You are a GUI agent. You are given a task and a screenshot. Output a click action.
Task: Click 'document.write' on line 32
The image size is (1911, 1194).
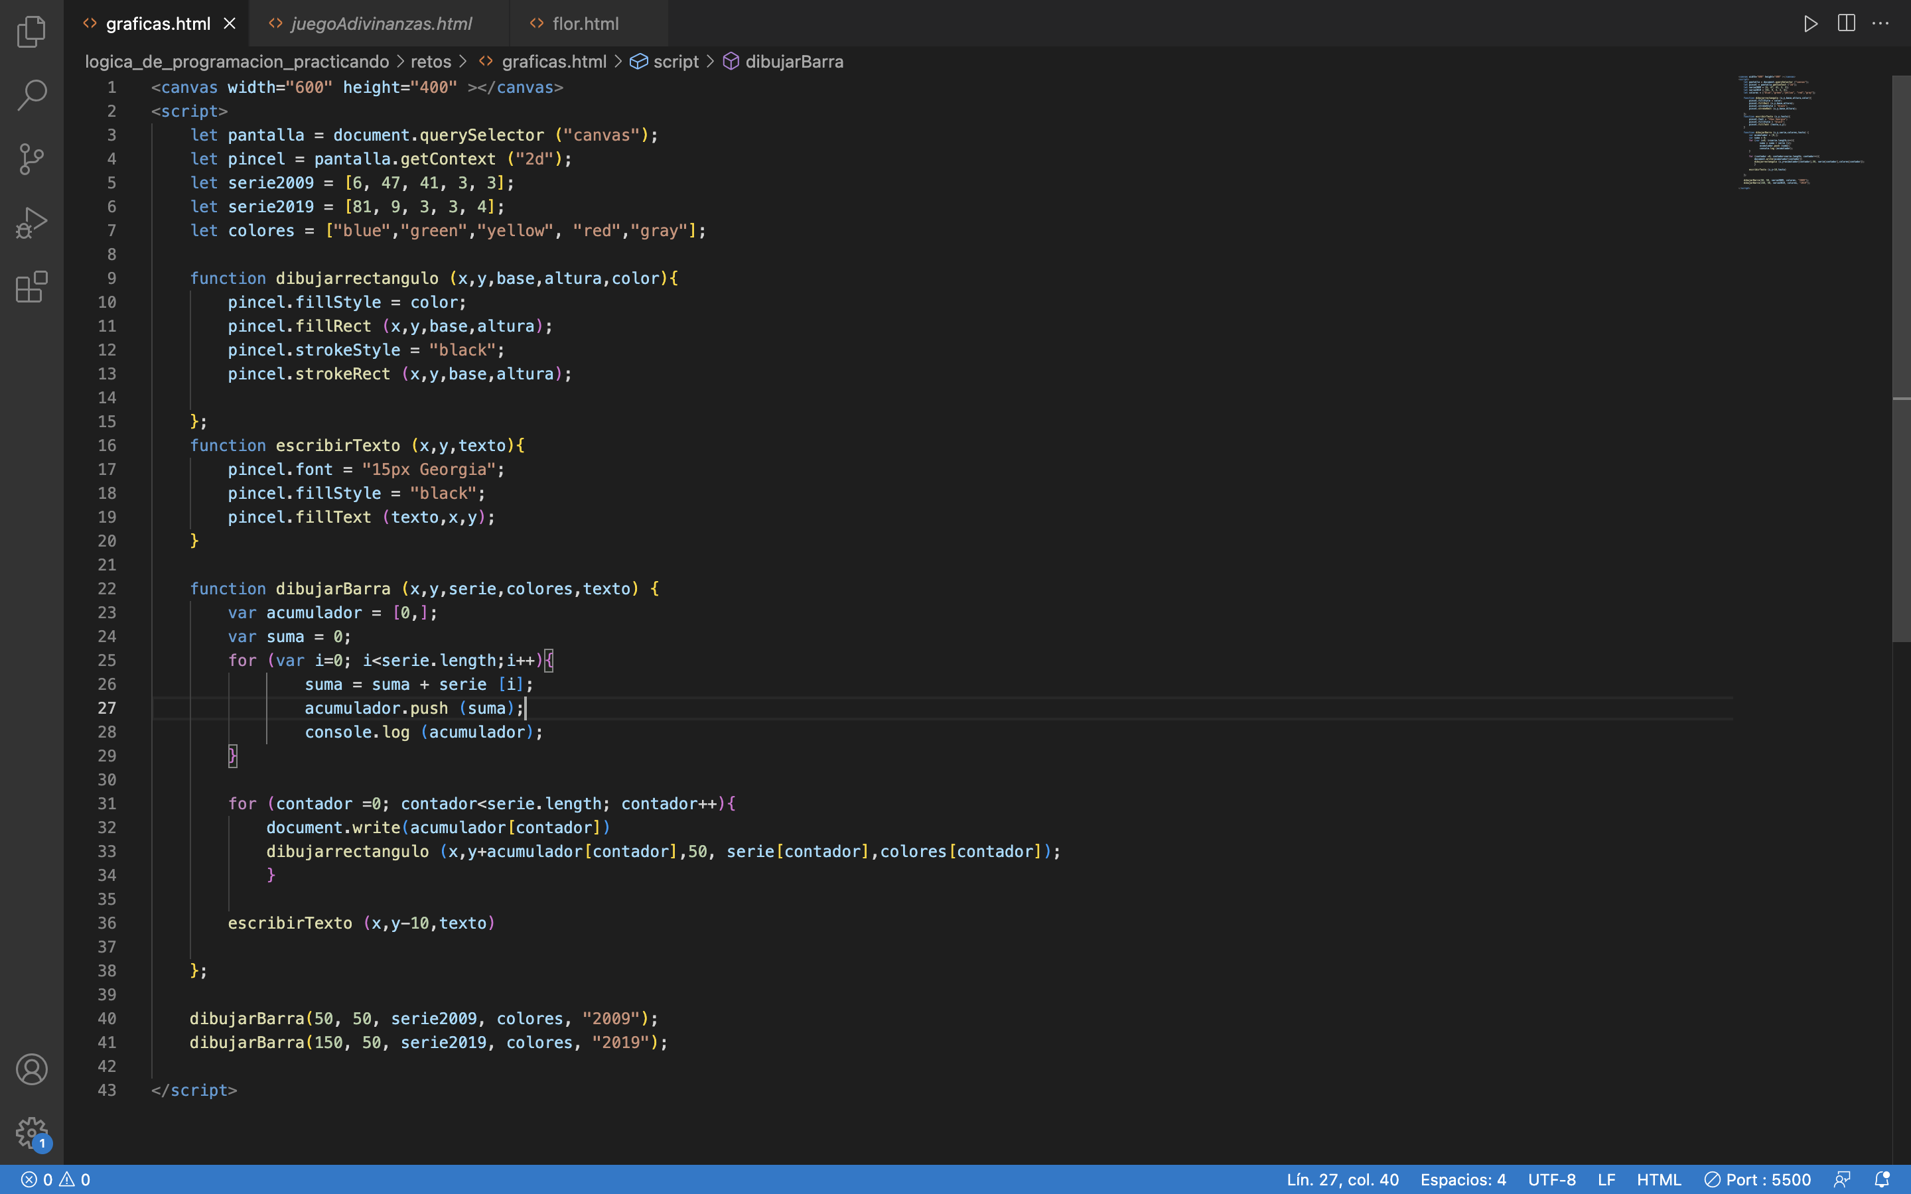[x=333, y=828]
